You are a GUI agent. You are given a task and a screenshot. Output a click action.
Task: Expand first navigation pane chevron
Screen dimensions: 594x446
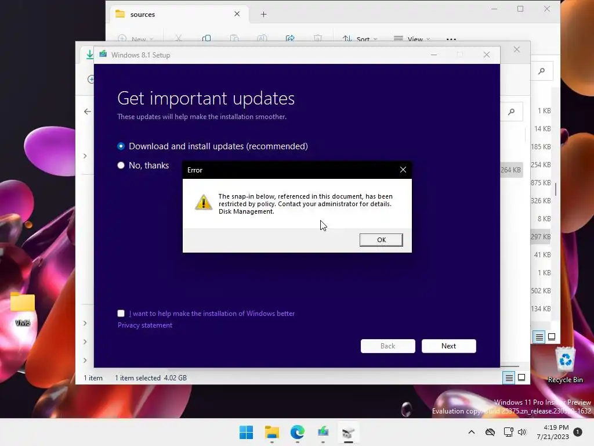[x=85, y=156]
